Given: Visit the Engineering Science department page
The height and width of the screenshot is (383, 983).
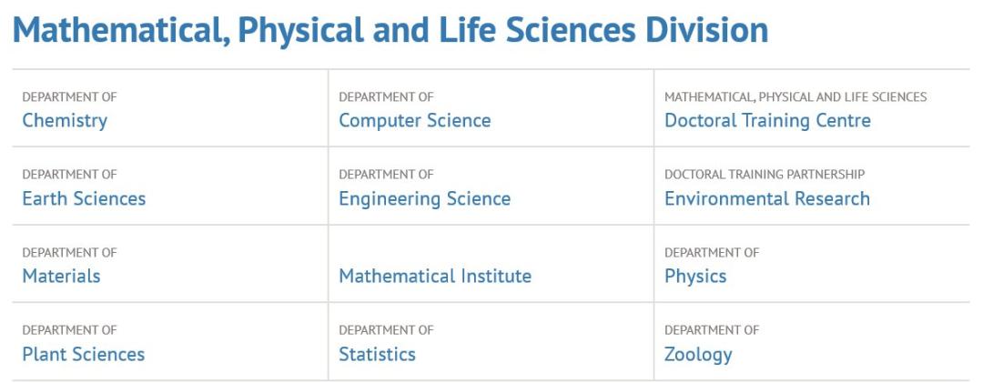Looking at the screenshot, I should 424,198.
